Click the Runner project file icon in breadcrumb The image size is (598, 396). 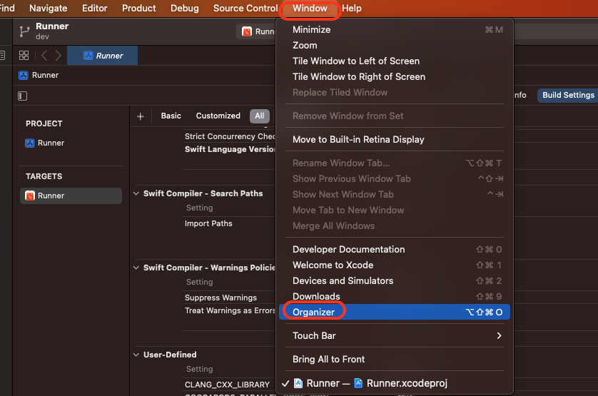[24, 75]
